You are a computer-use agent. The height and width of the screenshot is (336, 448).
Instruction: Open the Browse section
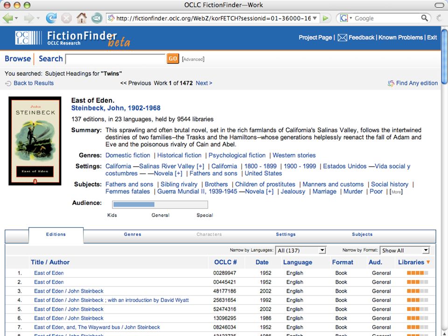click(x=18, y=59)
